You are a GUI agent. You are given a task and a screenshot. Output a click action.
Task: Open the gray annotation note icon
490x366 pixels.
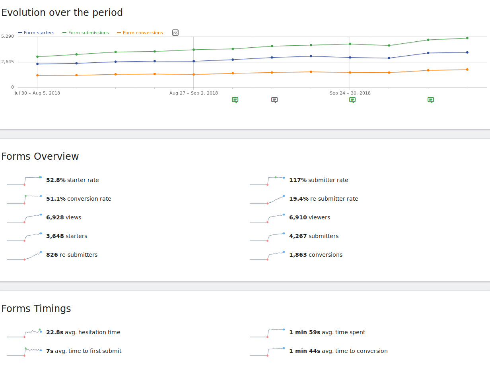274,100
